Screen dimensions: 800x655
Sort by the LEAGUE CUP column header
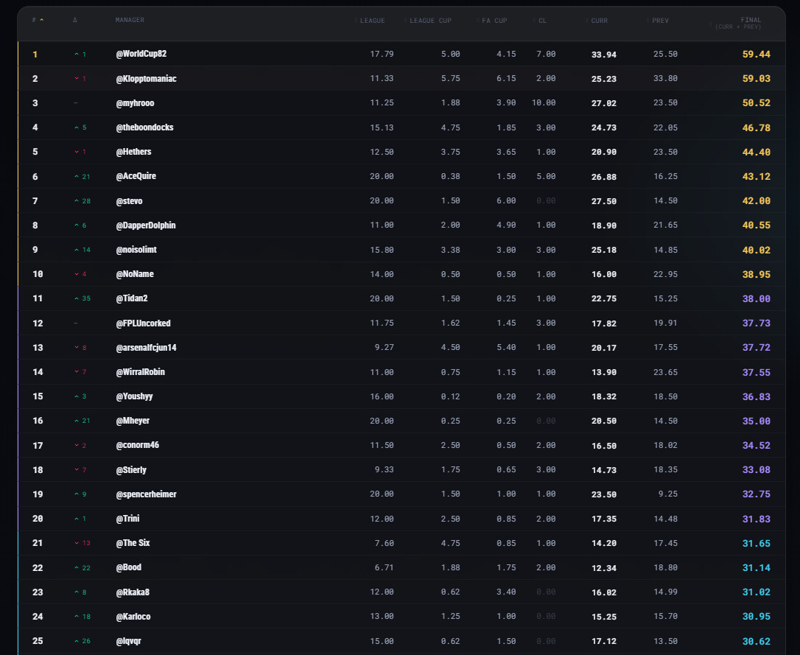pyautogui.click(x=430, y=21)
